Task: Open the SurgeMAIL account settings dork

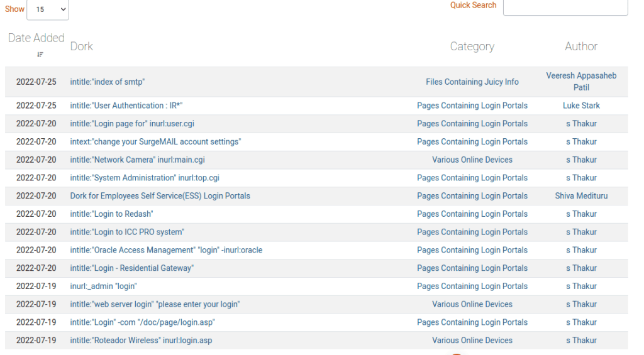Action: (x=155, y=142)
